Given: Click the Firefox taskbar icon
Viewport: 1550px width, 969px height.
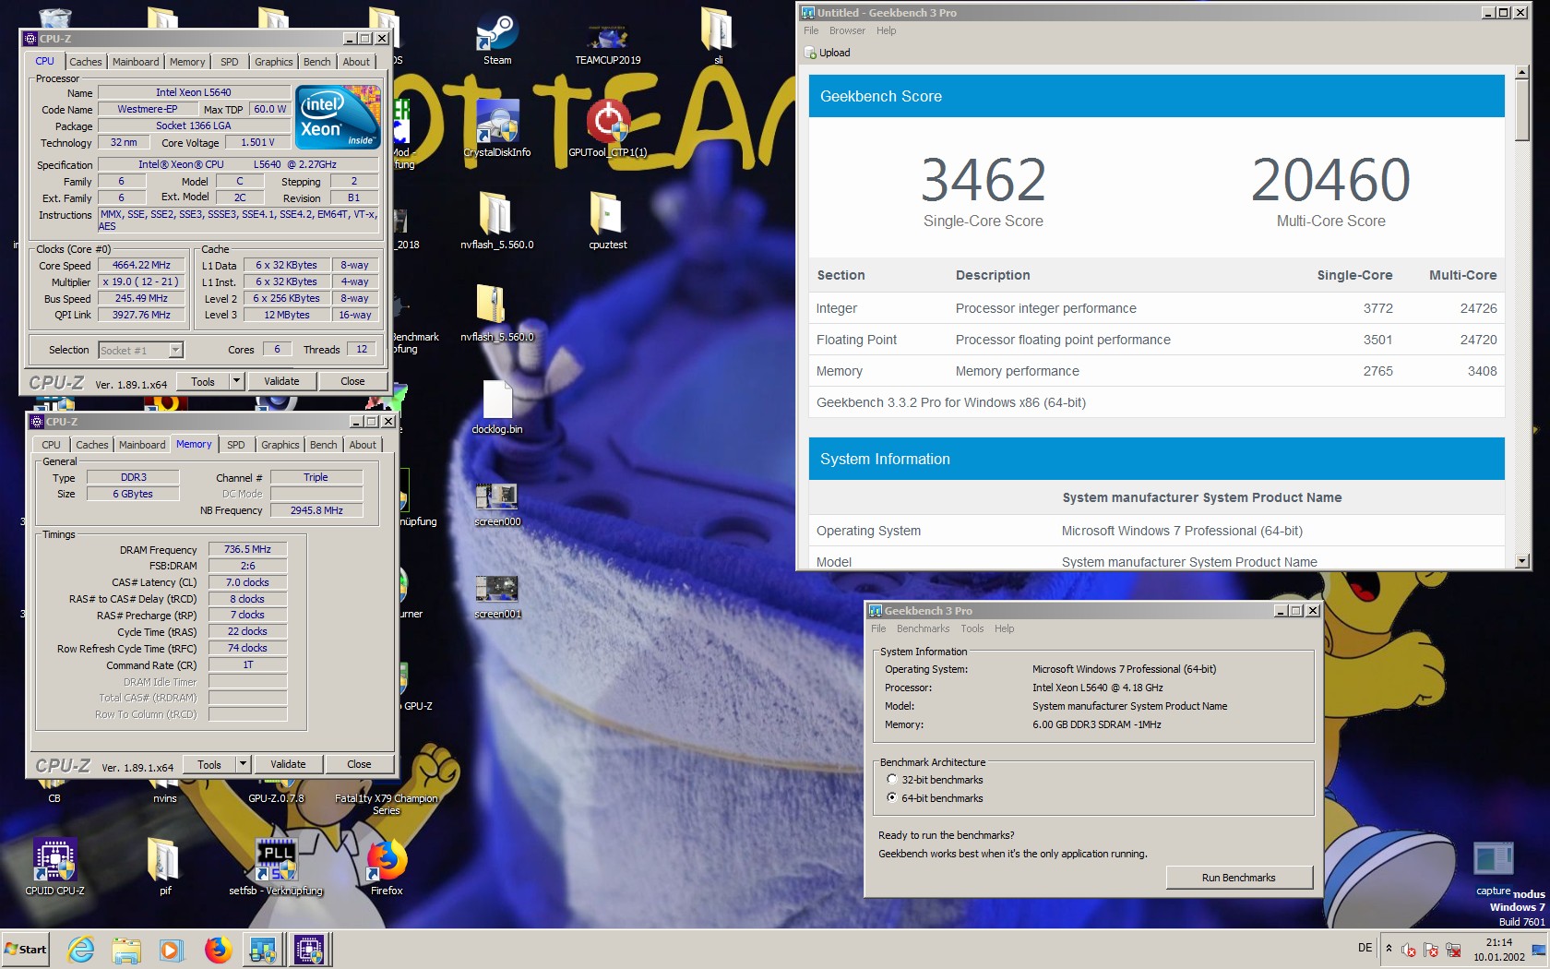Looking at the screenshot, I should click(218, 949).
